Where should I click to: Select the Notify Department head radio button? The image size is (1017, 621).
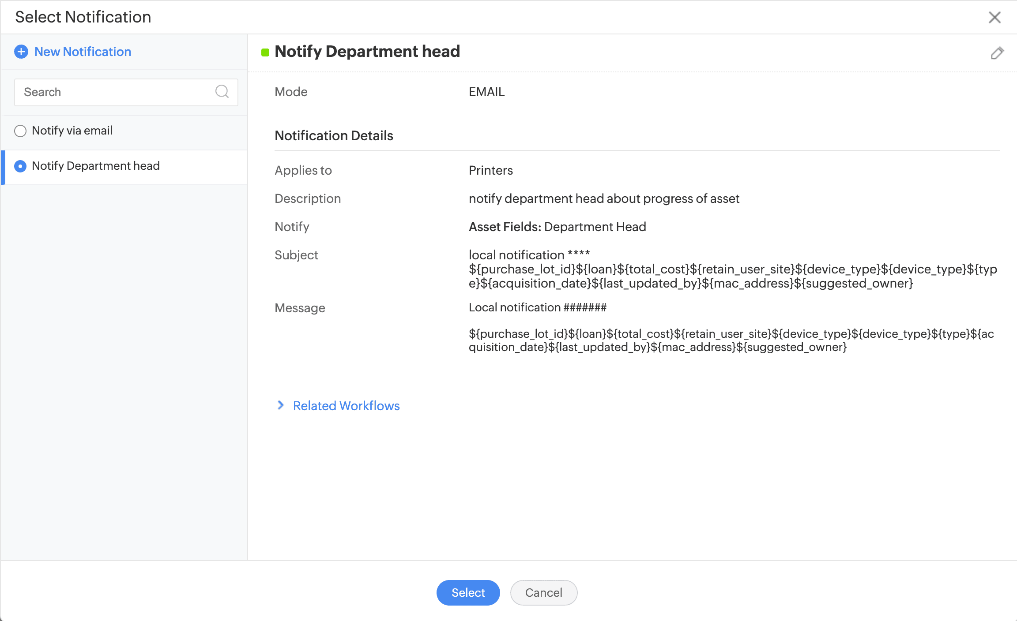pyautogui.click(x=20, y=166)
